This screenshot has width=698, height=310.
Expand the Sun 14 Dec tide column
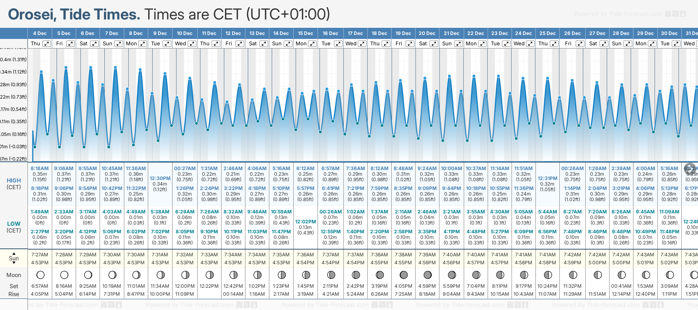click(x=288, y=44)
